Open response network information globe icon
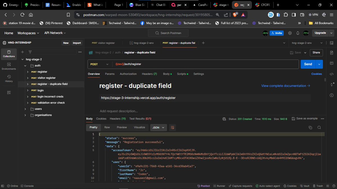 coord(224,119)
